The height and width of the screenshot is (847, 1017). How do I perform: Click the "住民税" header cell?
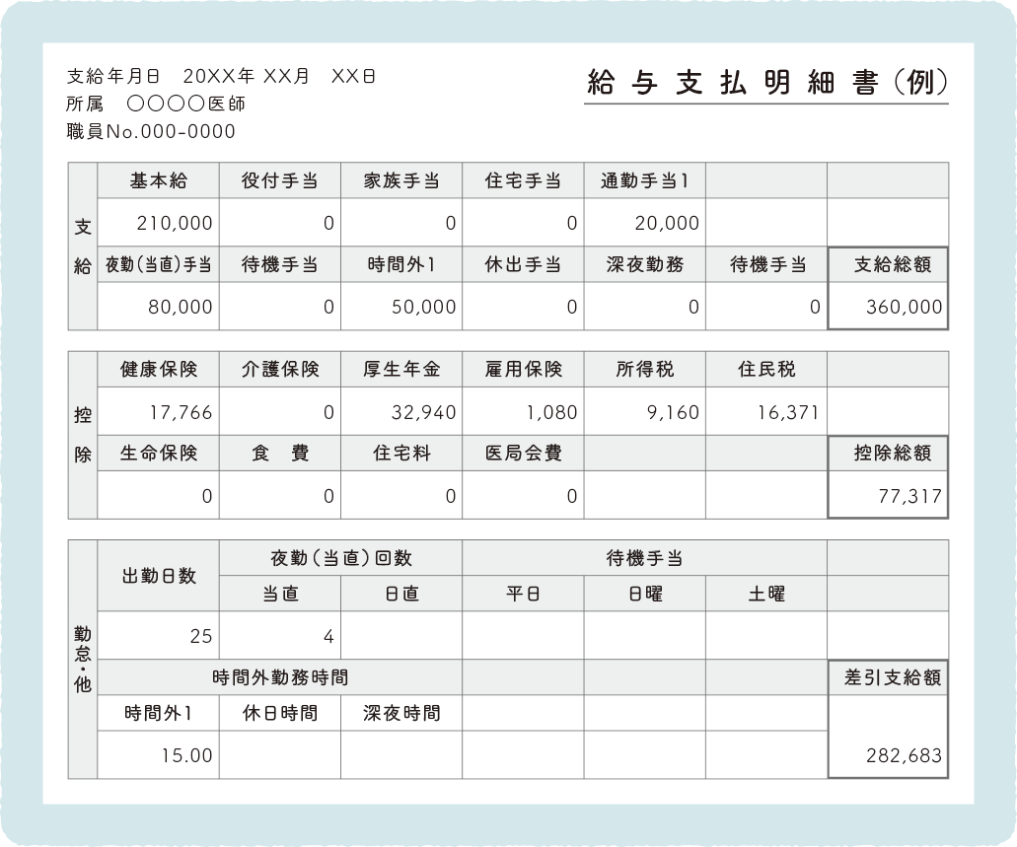766,370
